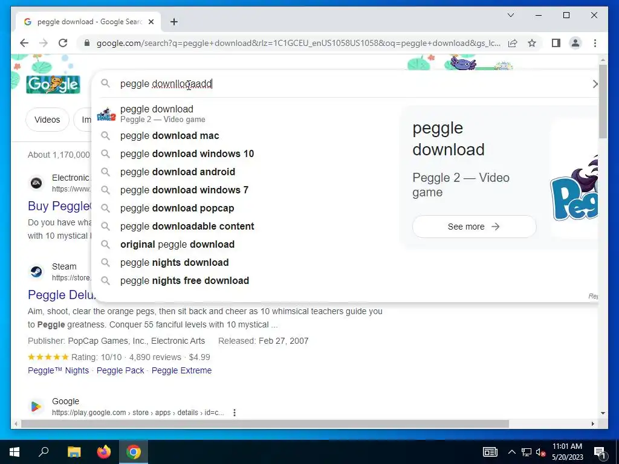This screenshot has height=464, width=619.
Task: Click the Steam favicon icon
Action: (36, 272)
